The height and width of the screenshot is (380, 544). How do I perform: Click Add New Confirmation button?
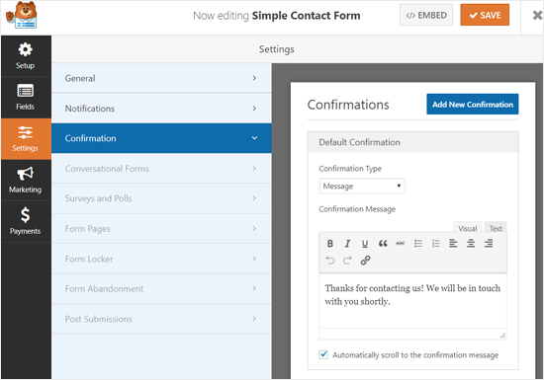click(473, 105)
